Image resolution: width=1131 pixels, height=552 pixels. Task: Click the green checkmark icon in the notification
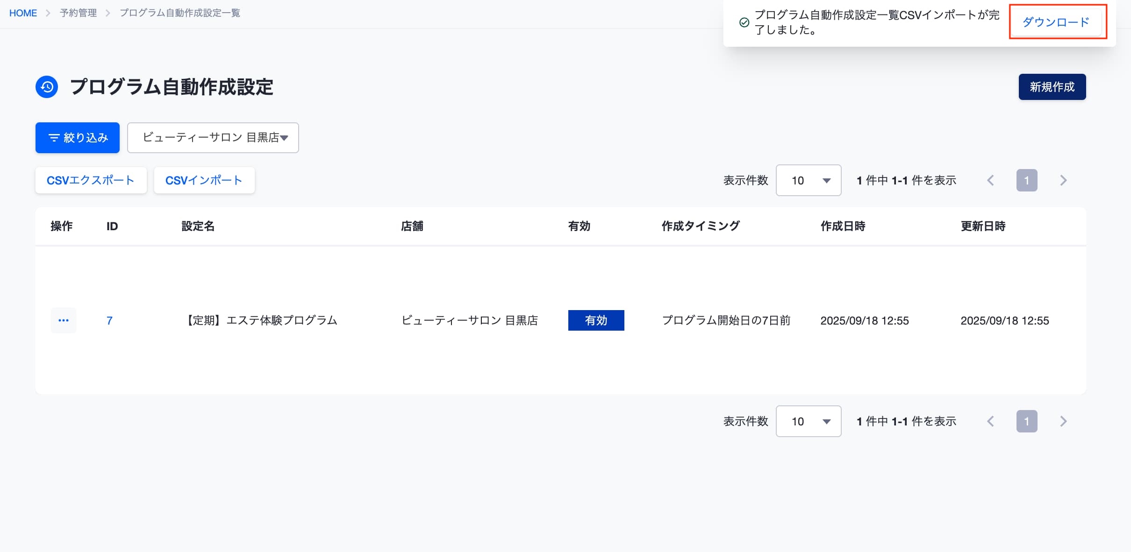point(744,22)
